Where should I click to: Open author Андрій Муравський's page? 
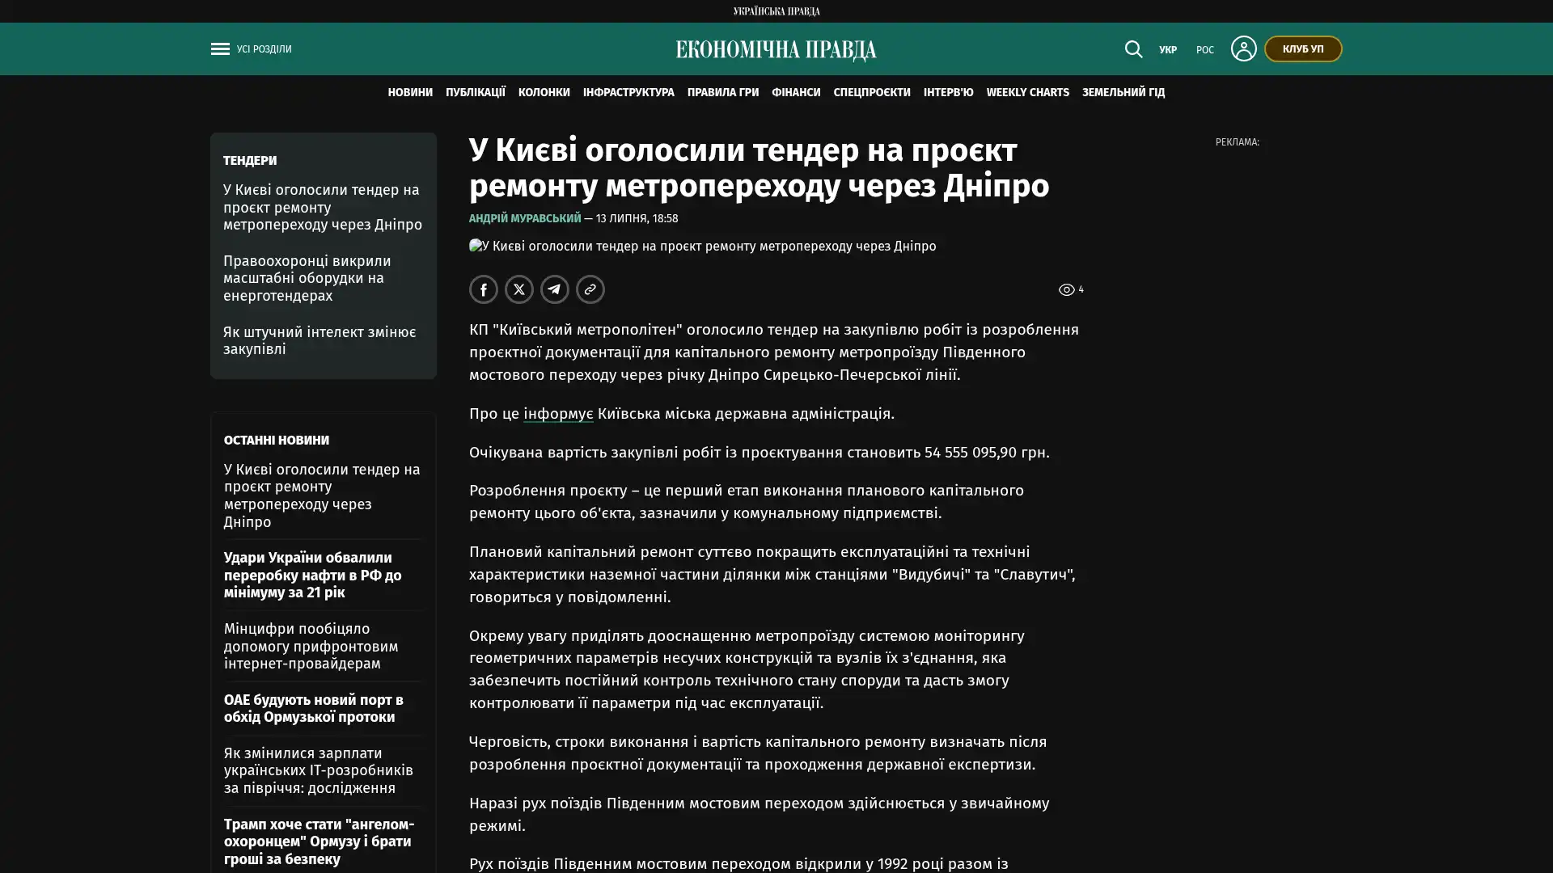coord(525,218)
